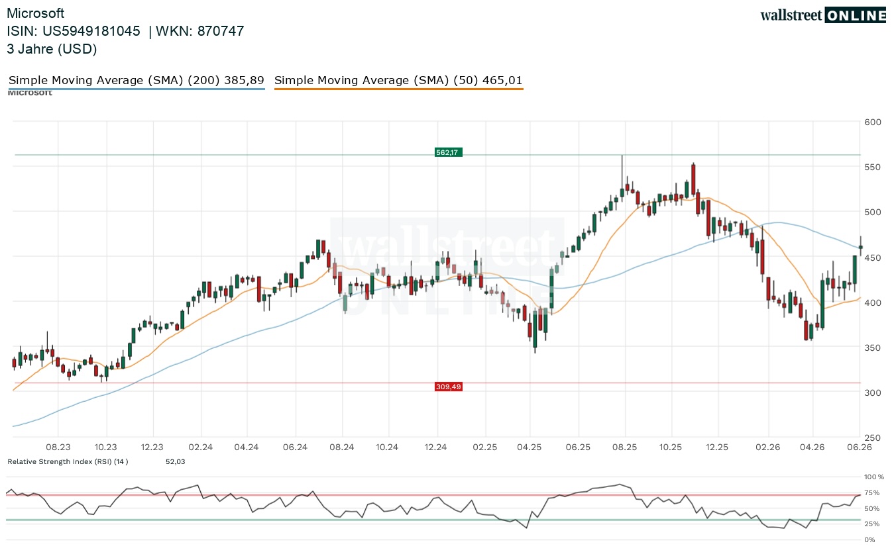Click the 02.24 date axis label
Image resolution: width=894 pixels, height=558 pixels.
199,447
